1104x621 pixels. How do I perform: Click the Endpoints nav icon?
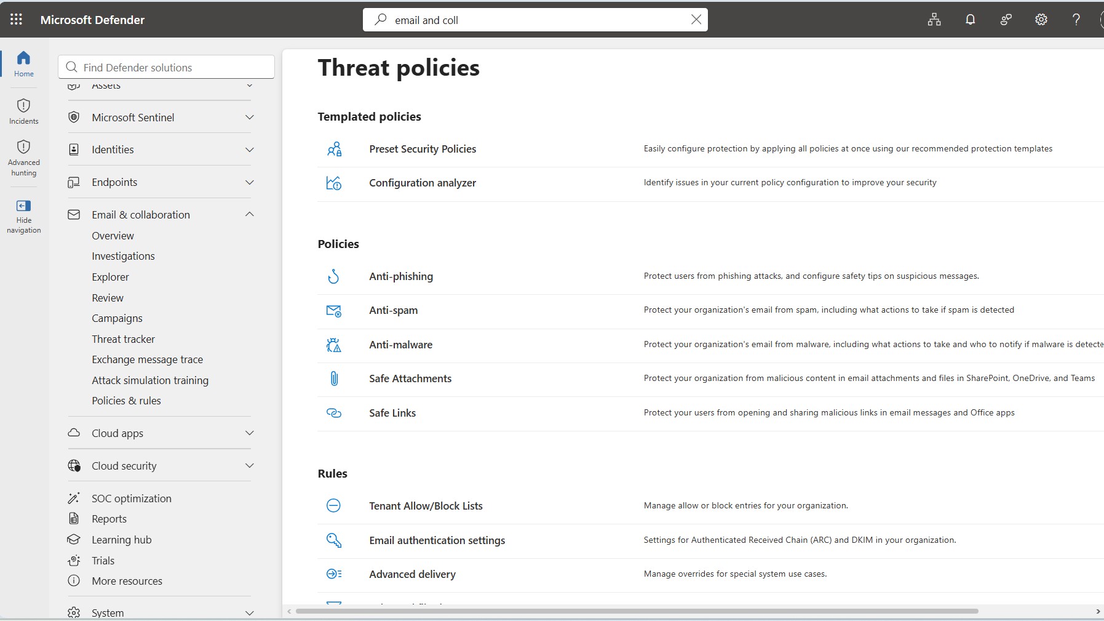click(x=74, y=182)
